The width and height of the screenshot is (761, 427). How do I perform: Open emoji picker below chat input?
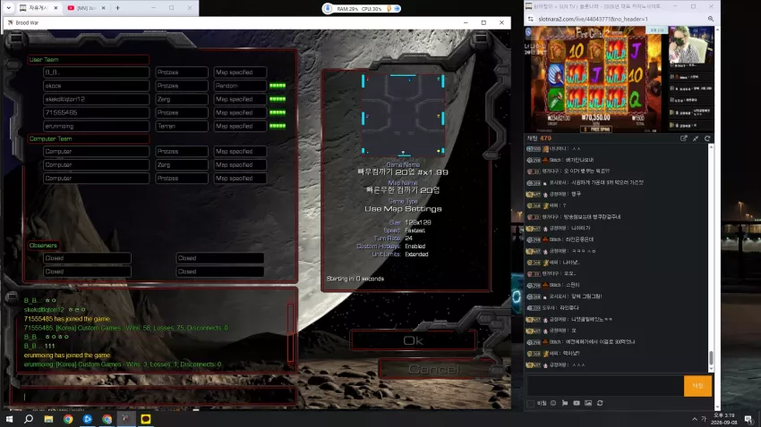553,403
